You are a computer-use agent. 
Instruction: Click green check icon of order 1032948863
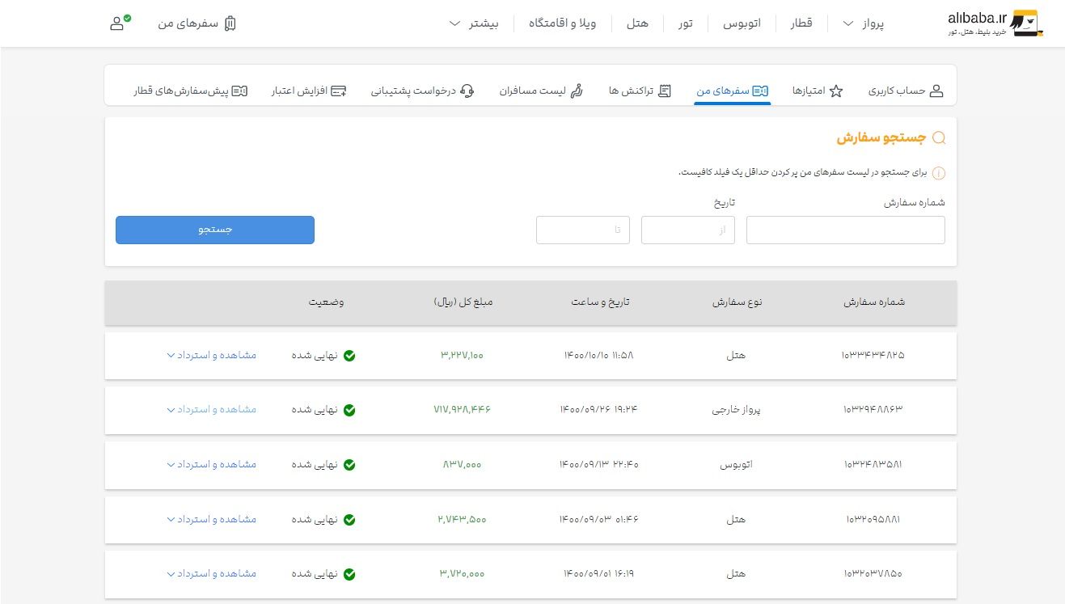[x=349, y=410]
